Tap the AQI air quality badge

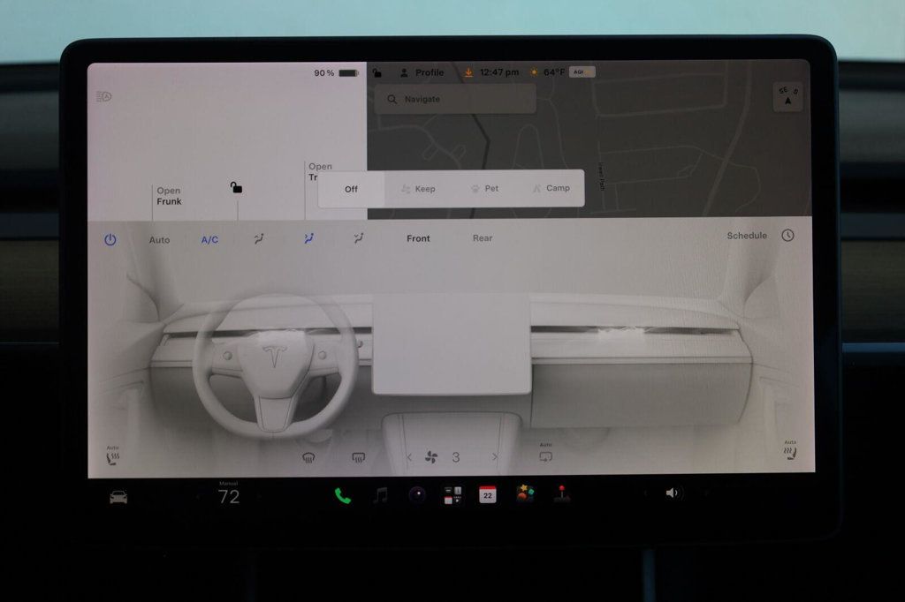coord(582,71)
